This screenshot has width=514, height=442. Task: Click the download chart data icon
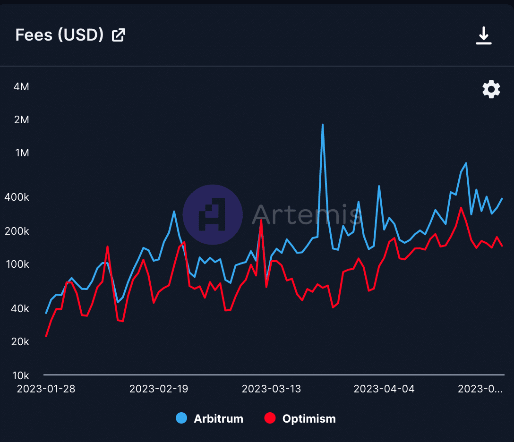point(483,35)
